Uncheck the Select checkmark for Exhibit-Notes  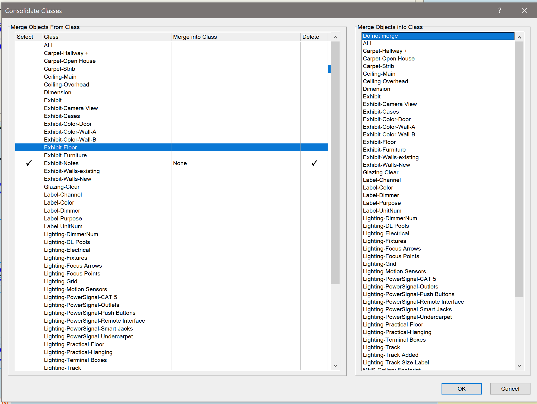[28, 163]
